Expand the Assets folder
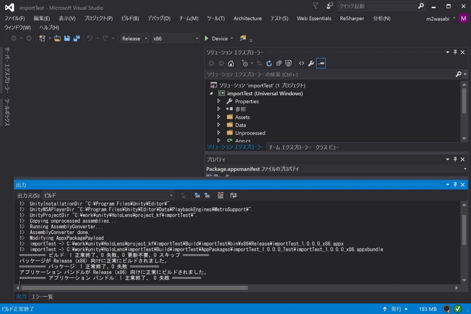 click(x=218, y=117)
